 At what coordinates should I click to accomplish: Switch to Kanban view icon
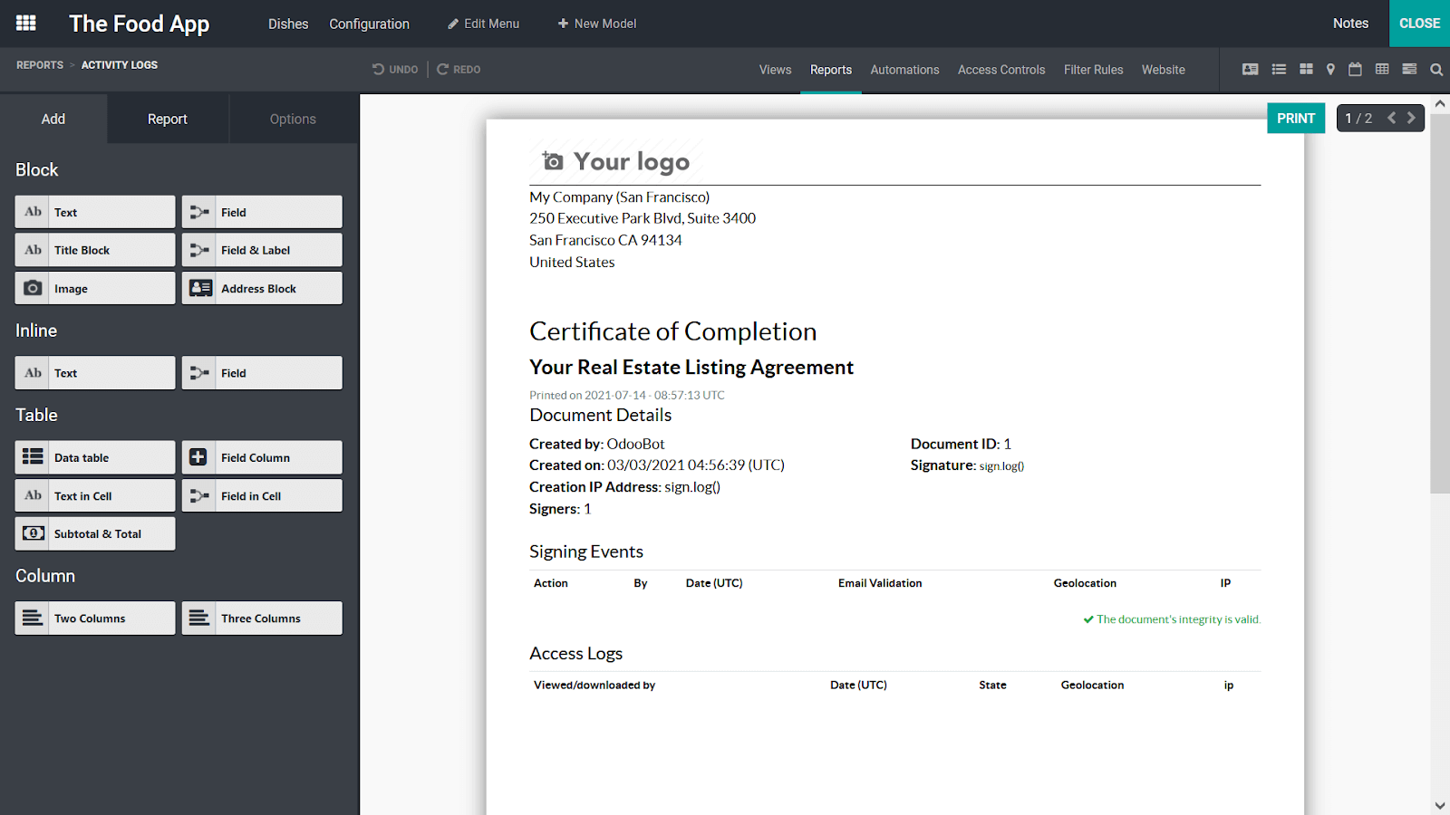pyautogui.click(x=1306, y=70)
